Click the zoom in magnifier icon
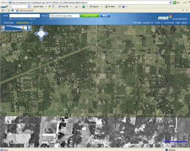 29,28
